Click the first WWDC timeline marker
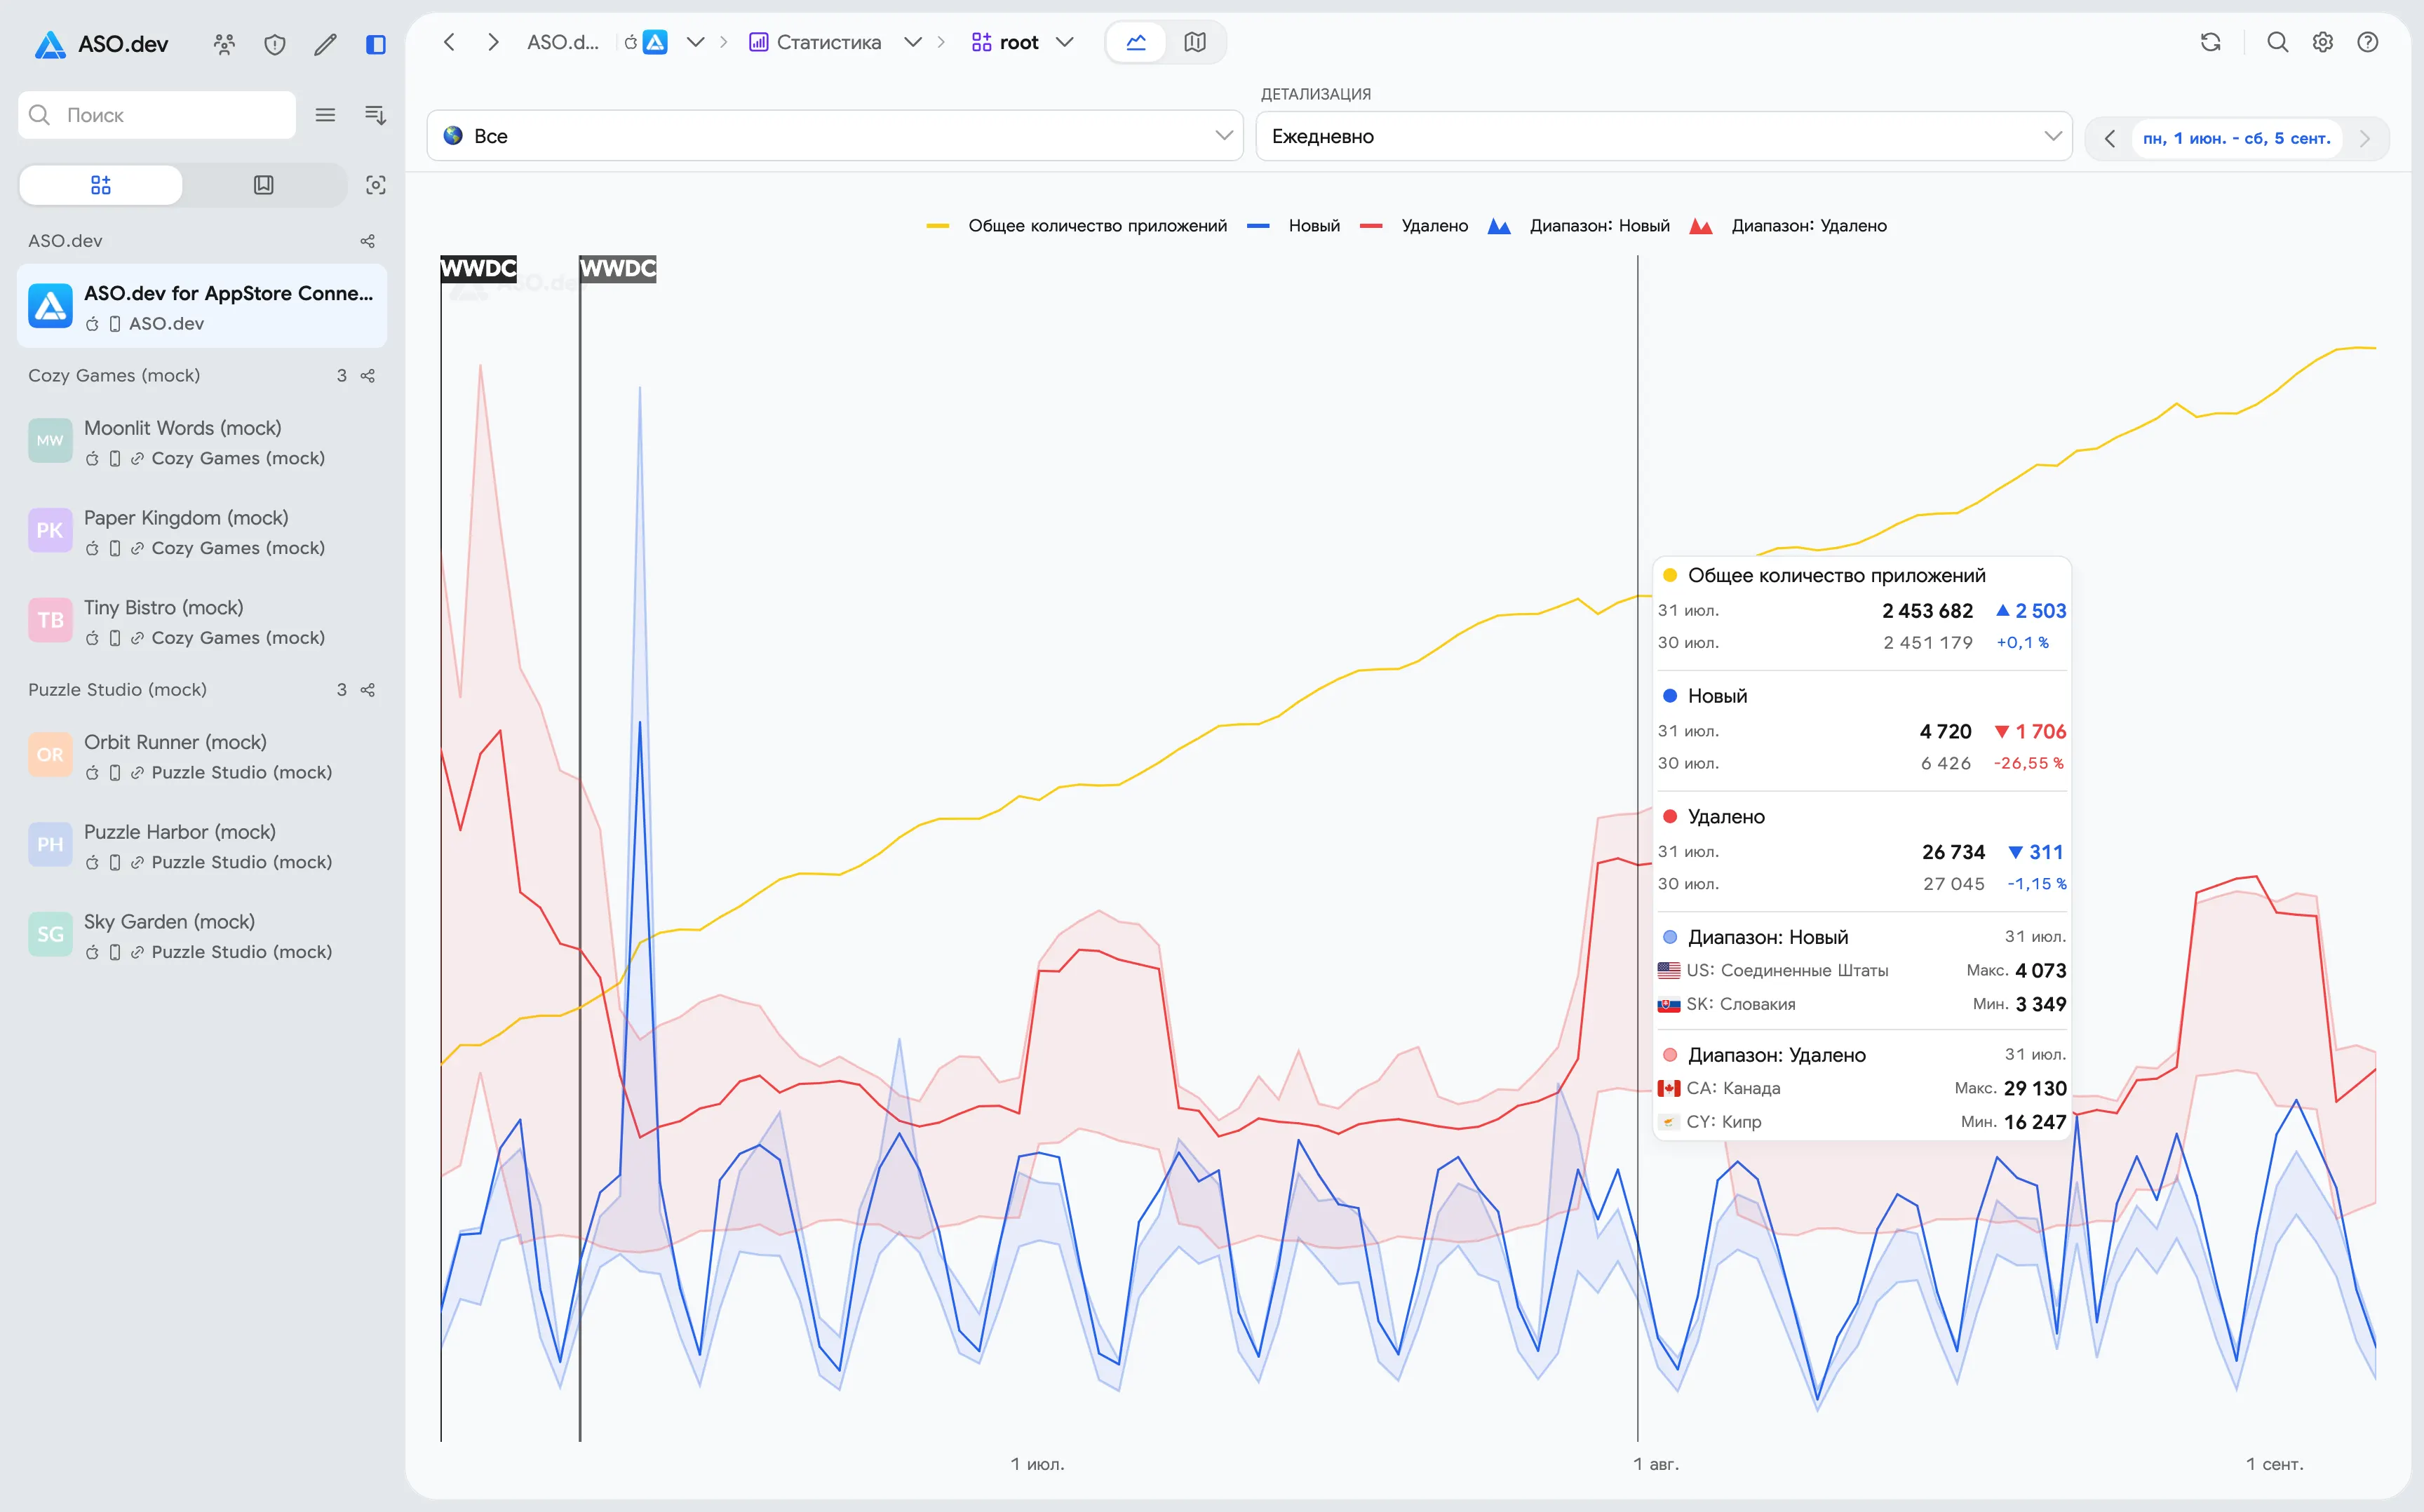This screenshot has width=2424, height=1512. [x=479, y=268]
